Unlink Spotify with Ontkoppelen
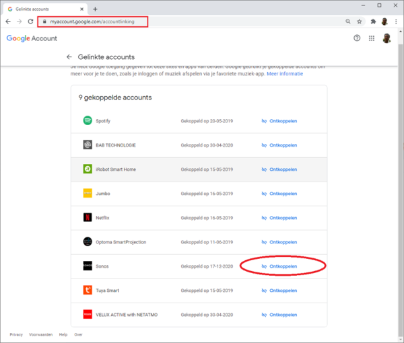This screenshot has width=404, height=343. (279, 121)
